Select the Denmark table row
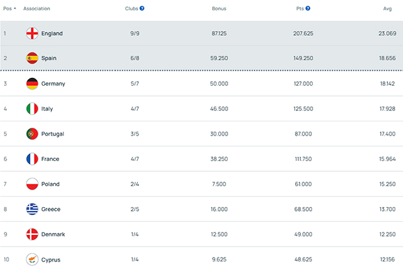The image size is (403, 268). click(201, 234)
